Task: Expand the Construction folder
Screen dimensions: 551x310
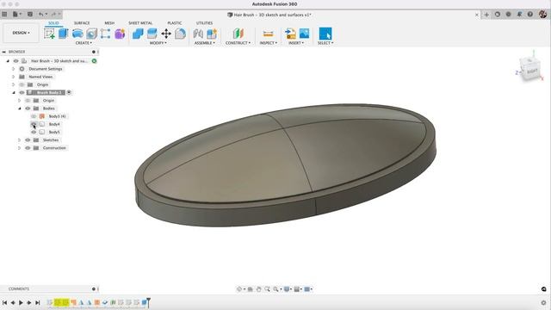Action: point(20,148)
